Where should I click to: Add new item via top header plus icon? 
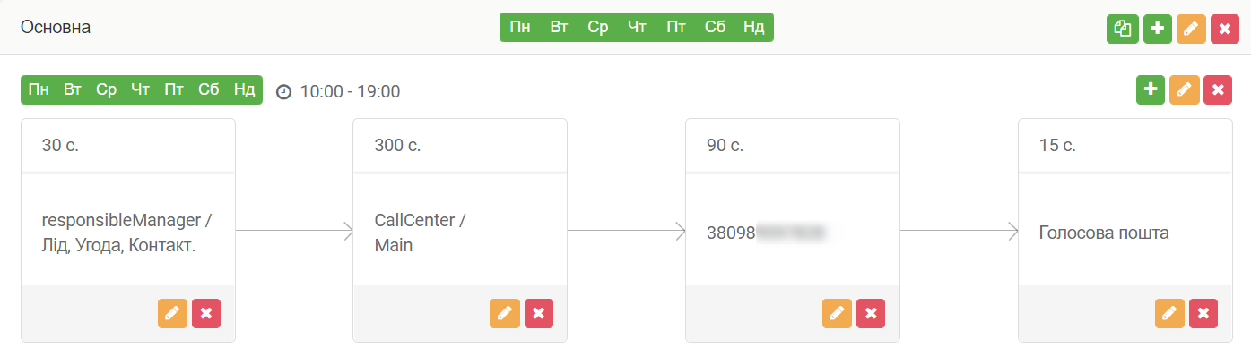point(1157,29)
